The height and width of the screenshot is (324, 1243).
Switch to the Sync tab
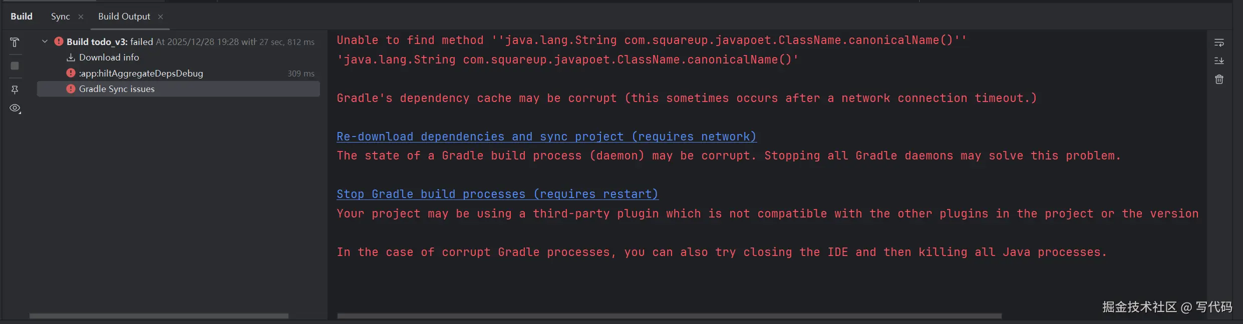(x=60, y=16)
